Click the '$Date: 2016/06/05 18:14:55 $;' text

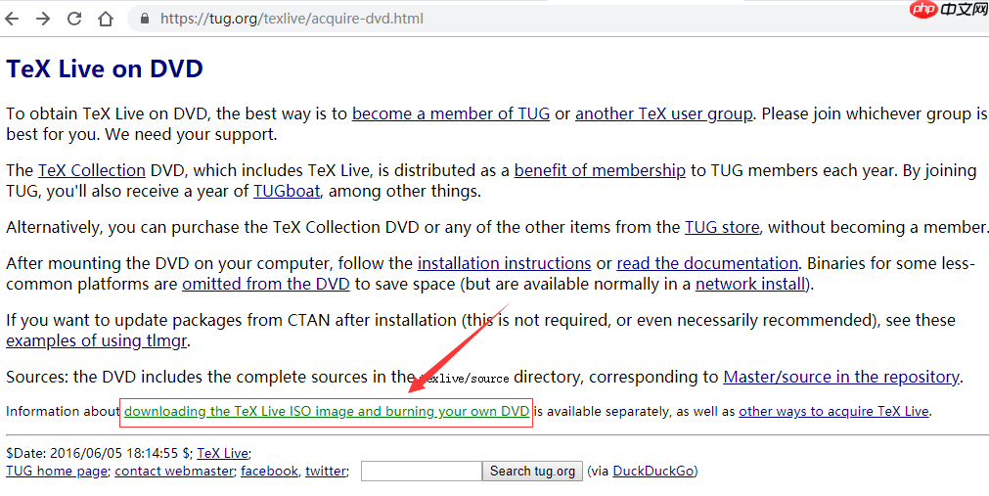pos(99,453)
